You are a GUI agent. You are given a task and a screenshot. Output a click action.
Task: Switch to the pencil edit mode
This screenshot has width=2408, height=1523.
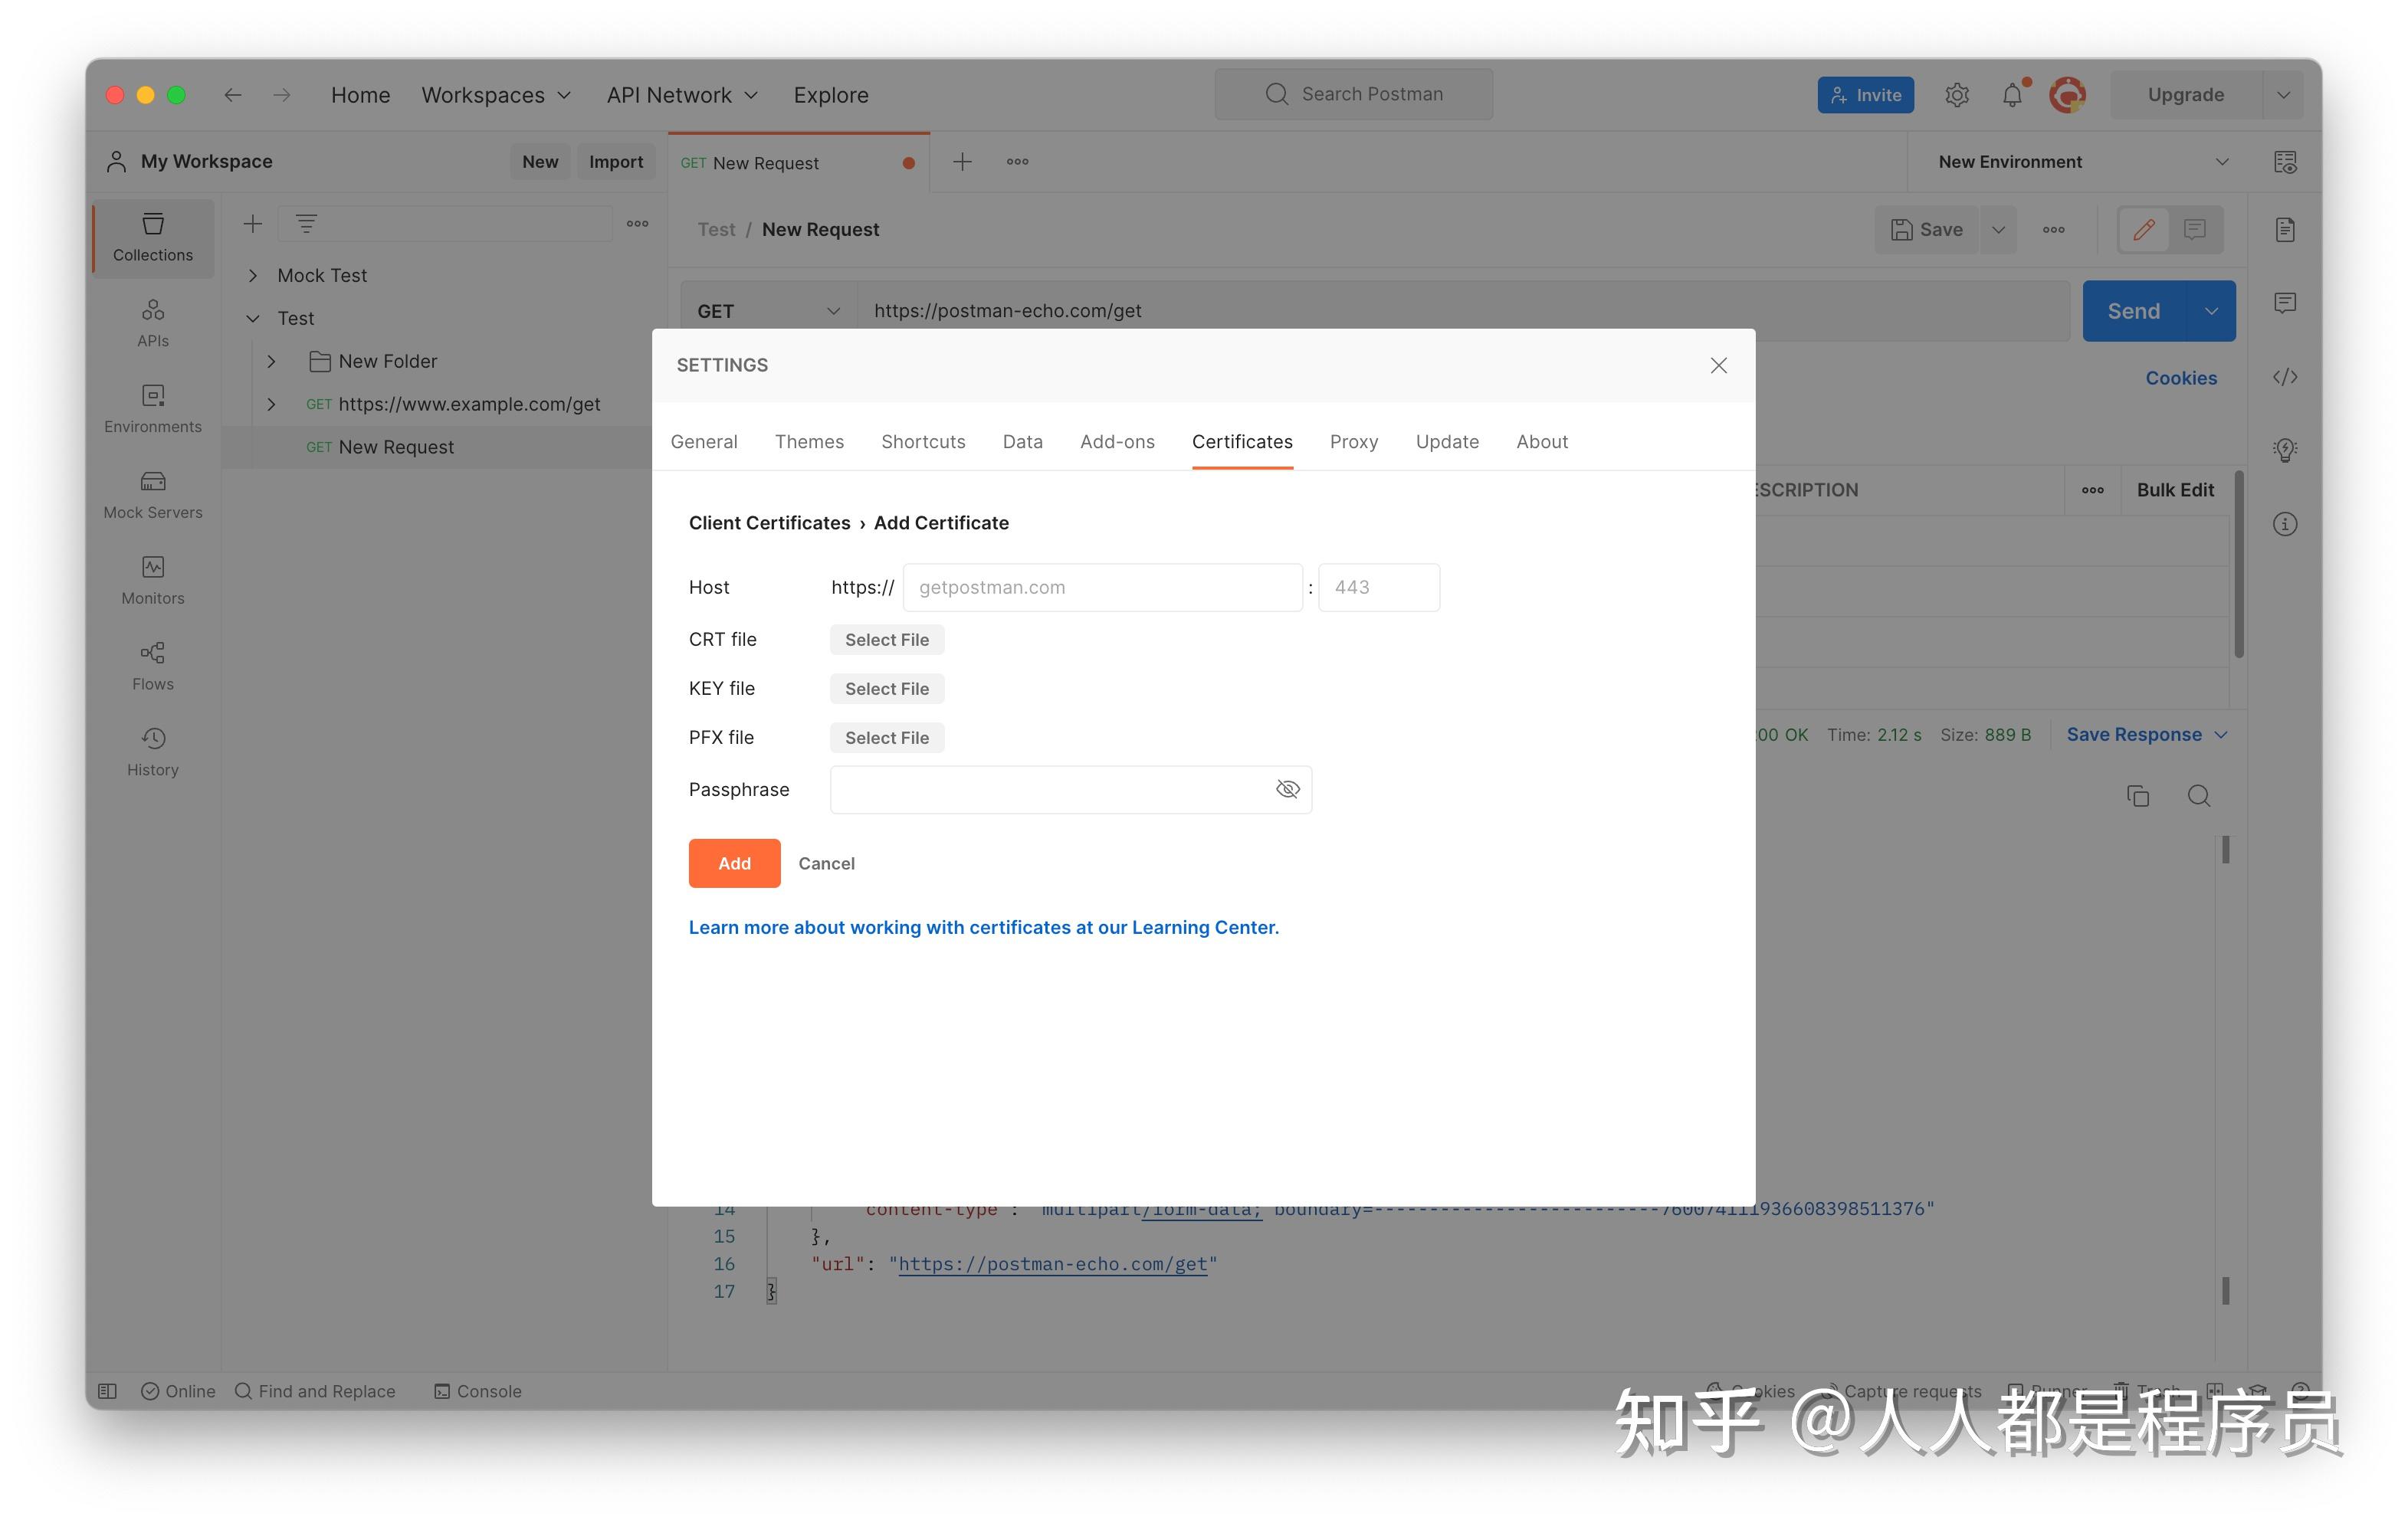(2143, 230)
